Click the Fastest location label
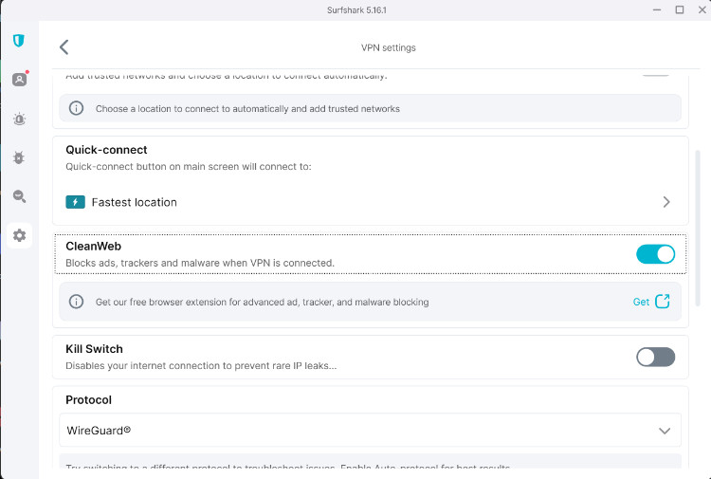The image size is (711, 479). (x=135, y=202)
